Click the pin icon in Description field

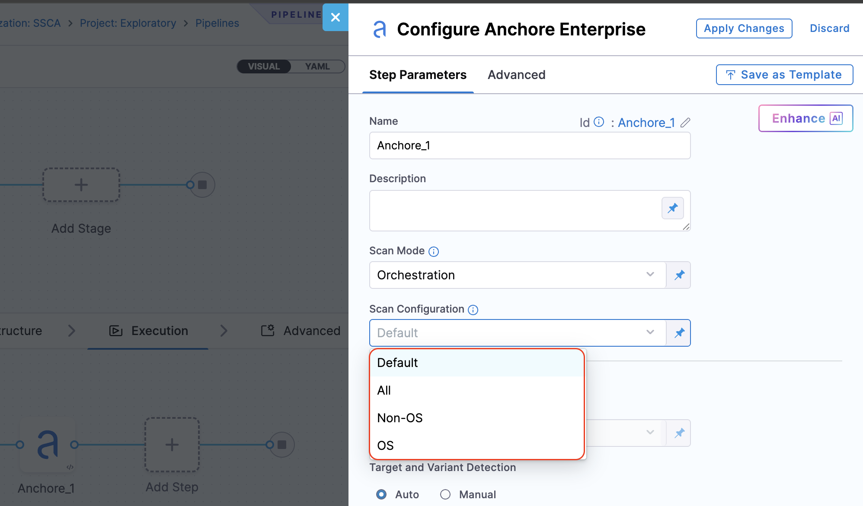click(672, 209)
